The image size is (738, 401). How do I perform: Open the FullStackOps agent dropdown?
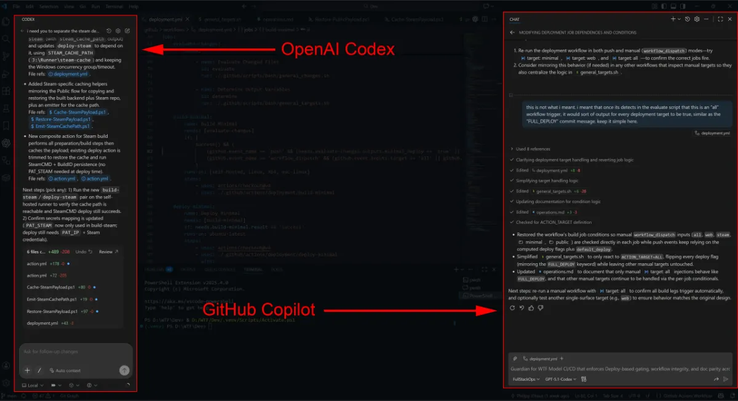coord(526,379)
